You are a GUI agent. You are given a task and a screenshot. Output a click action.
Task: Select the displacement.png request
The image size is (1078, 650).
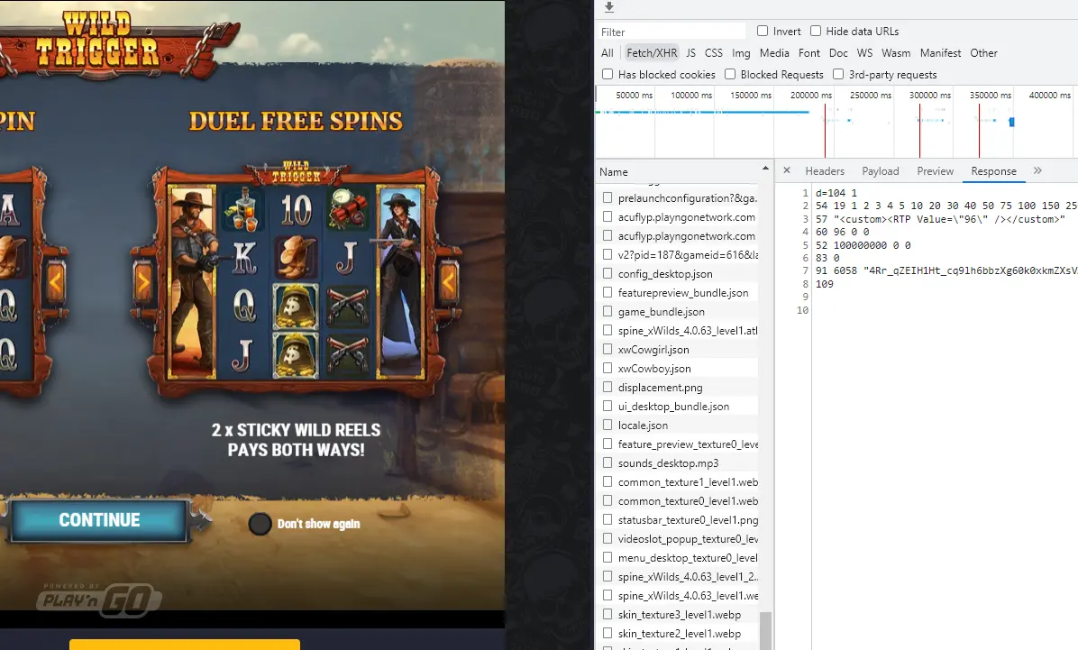click(x=660, y=388)
